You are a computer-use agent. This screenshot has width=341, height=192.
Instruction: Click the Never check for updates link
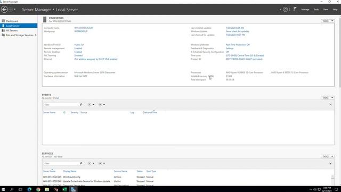pos(237,31)
